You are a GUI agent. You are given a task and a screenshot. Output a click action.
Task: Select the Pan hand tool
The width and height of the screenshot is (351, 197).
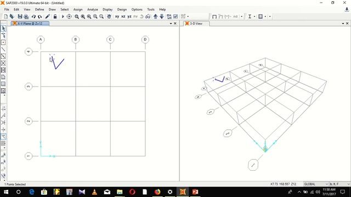[x=109, y=16]
